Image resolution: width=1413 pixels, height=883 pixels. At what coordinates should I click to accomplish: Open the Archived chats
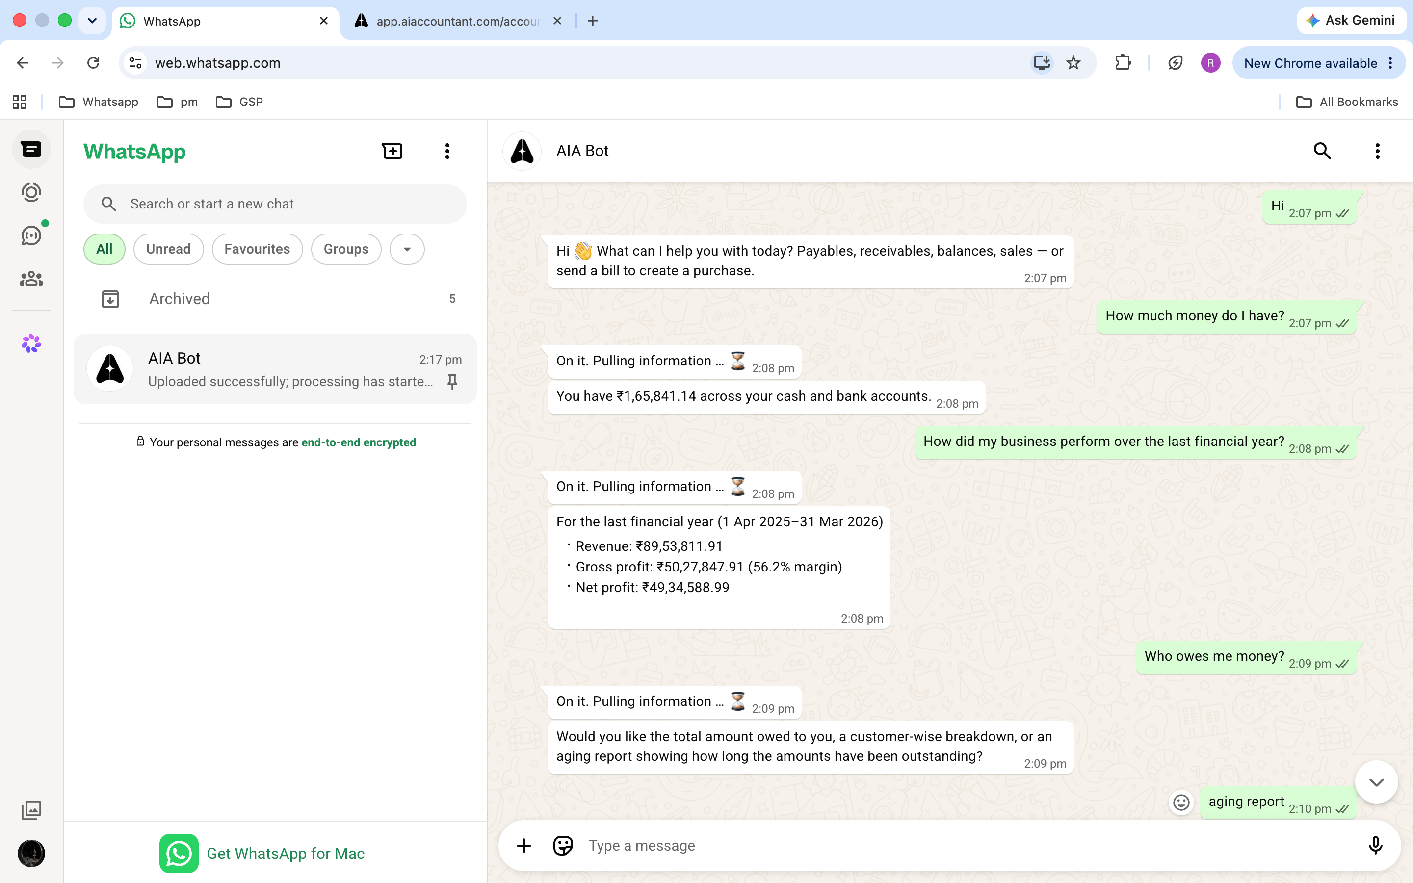click(275, 299)
